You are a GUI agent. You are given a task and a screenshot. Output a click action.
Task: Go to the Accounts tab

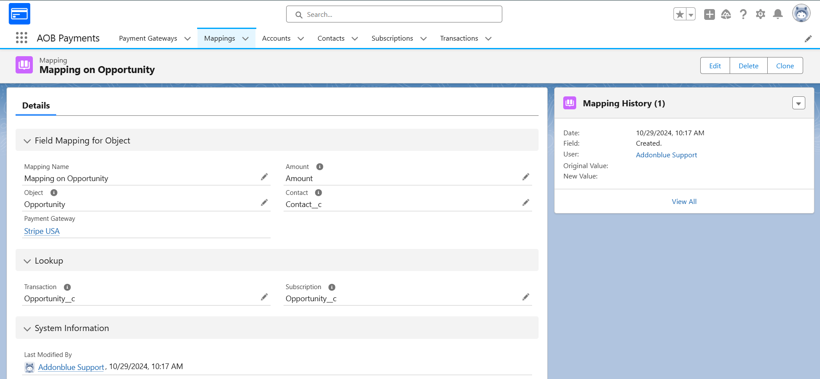pos(276,38)
